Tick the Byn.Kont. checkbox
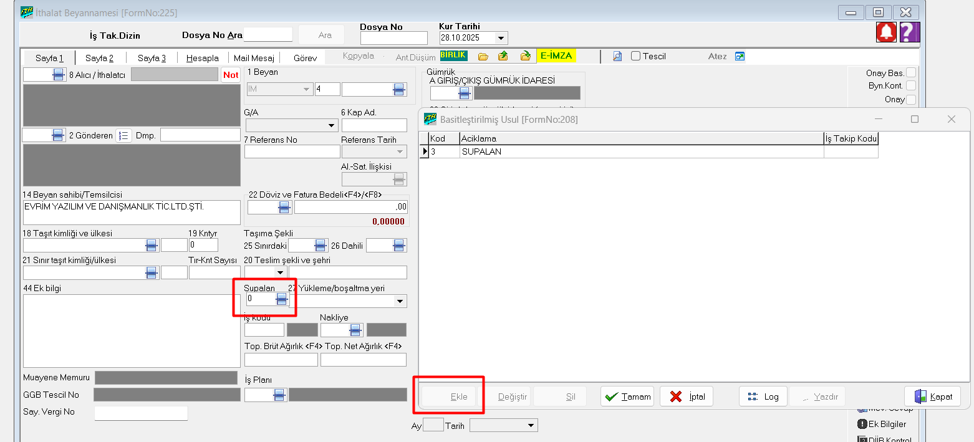Image resolution: width=974 pixels, height=442 pixels. (x=911, y=85)
